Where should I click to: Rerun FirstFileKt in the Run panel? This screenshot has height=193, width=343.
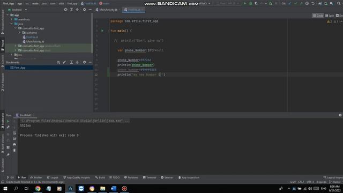(x=8, y=121)
